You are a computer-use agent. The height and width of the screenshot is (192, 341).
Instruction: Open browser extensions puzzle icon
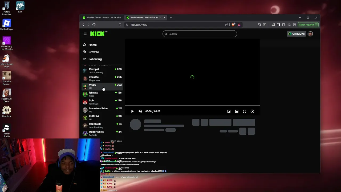259,25
